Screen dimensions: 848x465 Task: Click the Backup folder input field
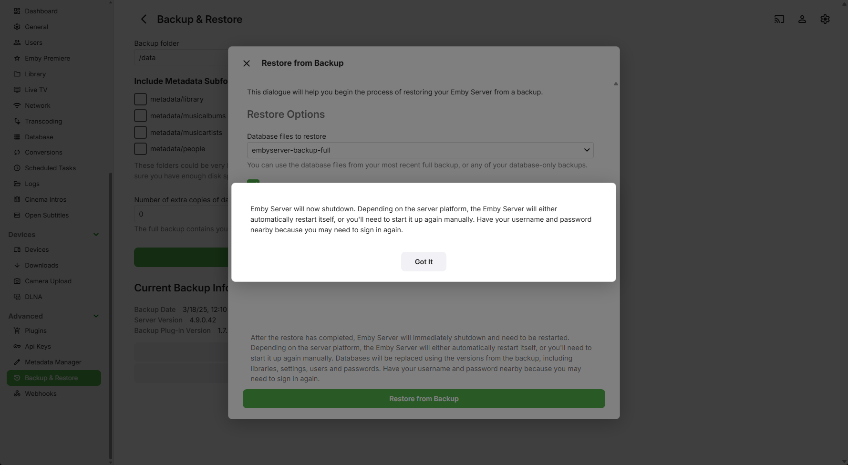point(181,58)
